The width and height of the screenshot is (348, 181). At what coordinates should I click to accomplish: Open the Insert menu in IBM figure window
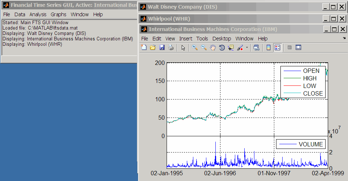point(186,39)
